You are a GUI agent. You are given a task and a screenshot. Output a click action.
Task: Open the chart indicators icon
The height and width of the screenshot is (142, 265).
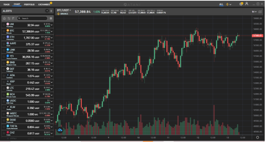pos(260,11)
